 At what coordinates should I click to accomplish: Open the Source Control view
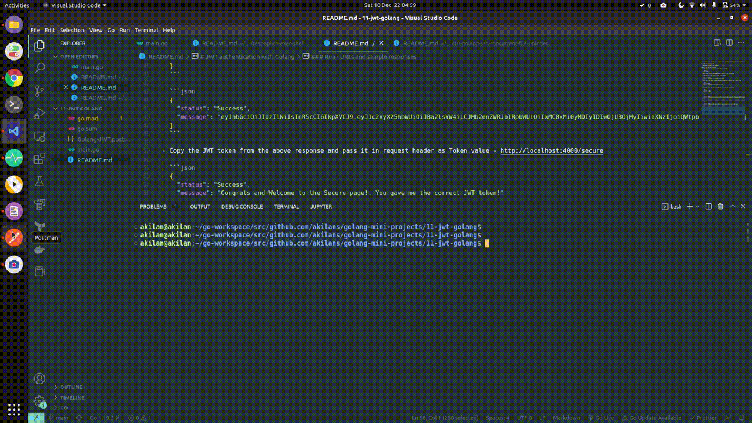click(x=39, y=90)
